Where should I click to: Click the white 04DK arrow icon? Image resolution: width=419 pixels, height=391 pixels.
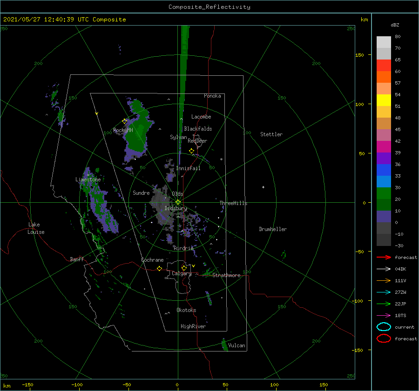point(384,269)
